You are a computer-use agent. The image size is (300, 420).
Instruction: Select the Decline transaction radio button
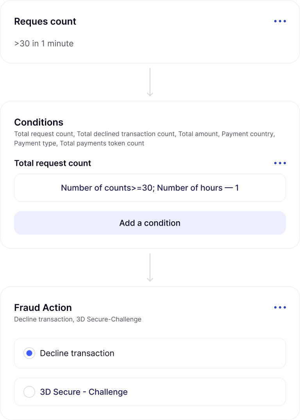pyautogui.click(x=29, y=353)
